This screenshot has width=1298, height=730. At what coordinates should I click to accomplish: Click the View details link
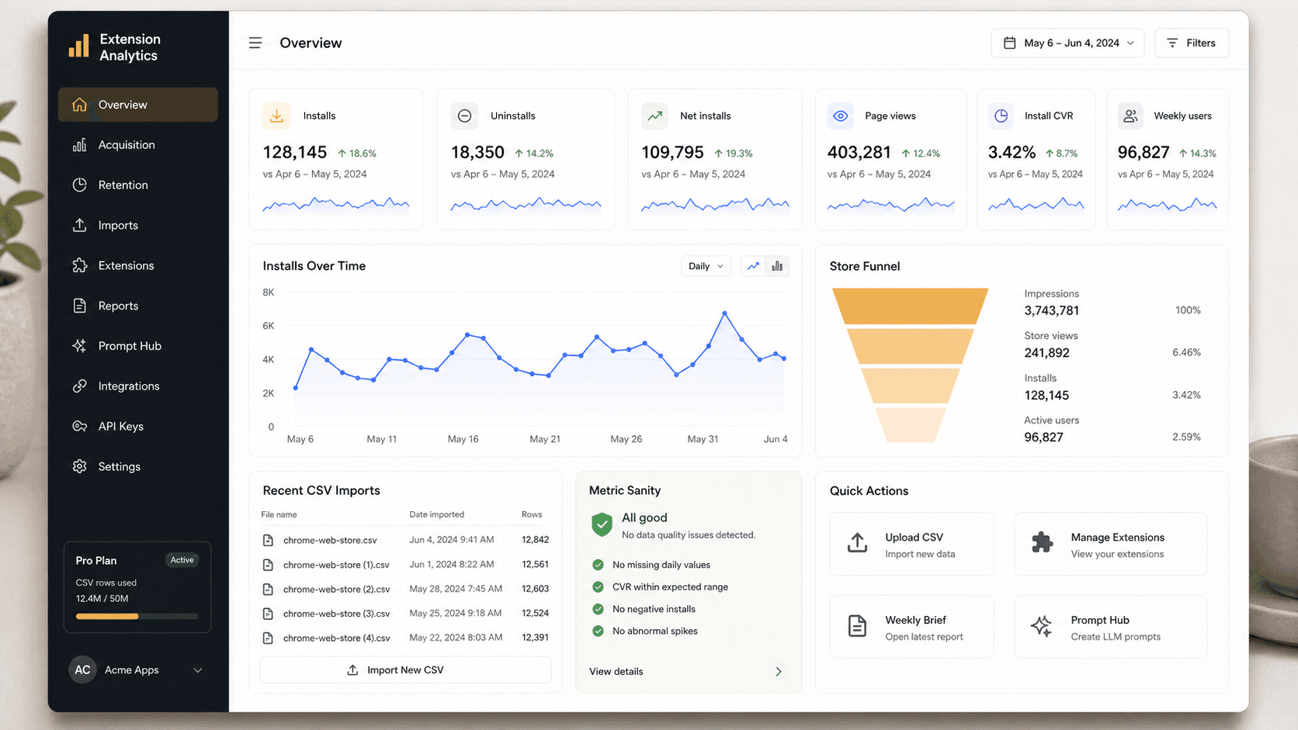(616, 672)
